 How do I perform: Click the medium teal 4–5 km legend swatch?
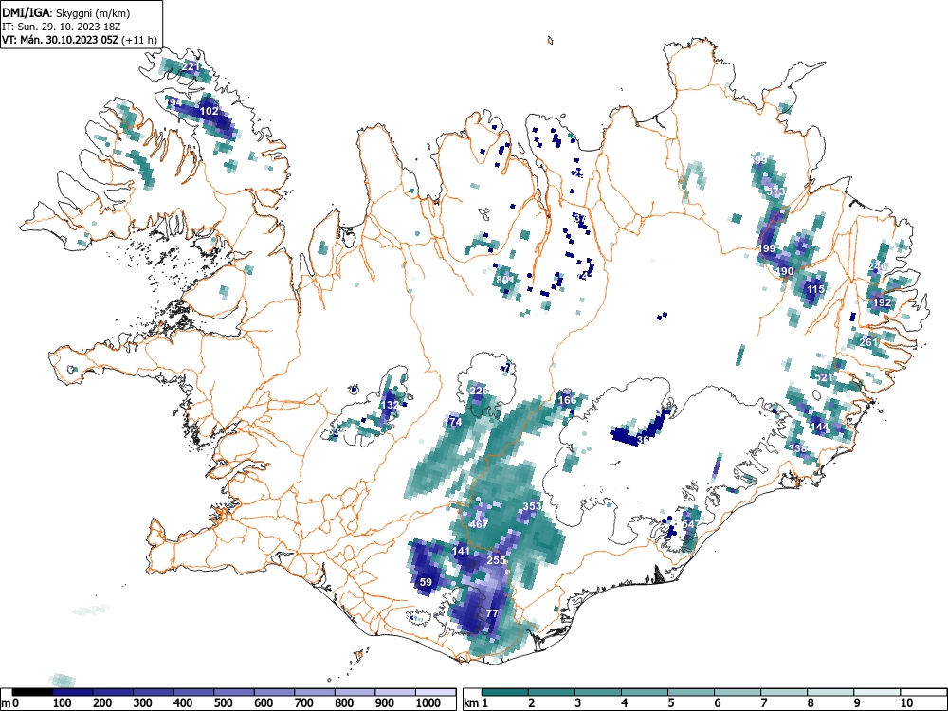tap(645, 692)
